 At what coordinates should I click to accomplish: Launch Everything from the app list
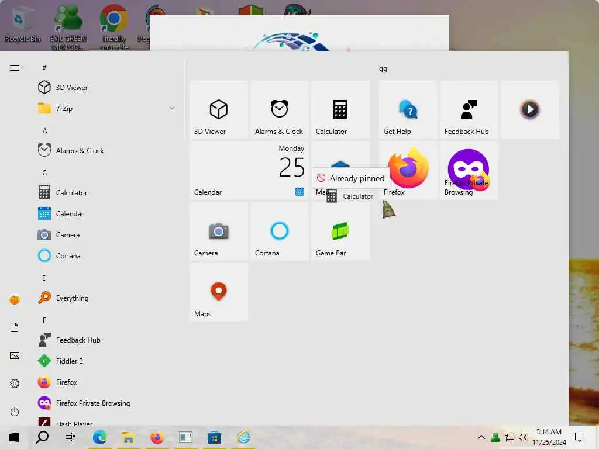(x=107, y=298)
